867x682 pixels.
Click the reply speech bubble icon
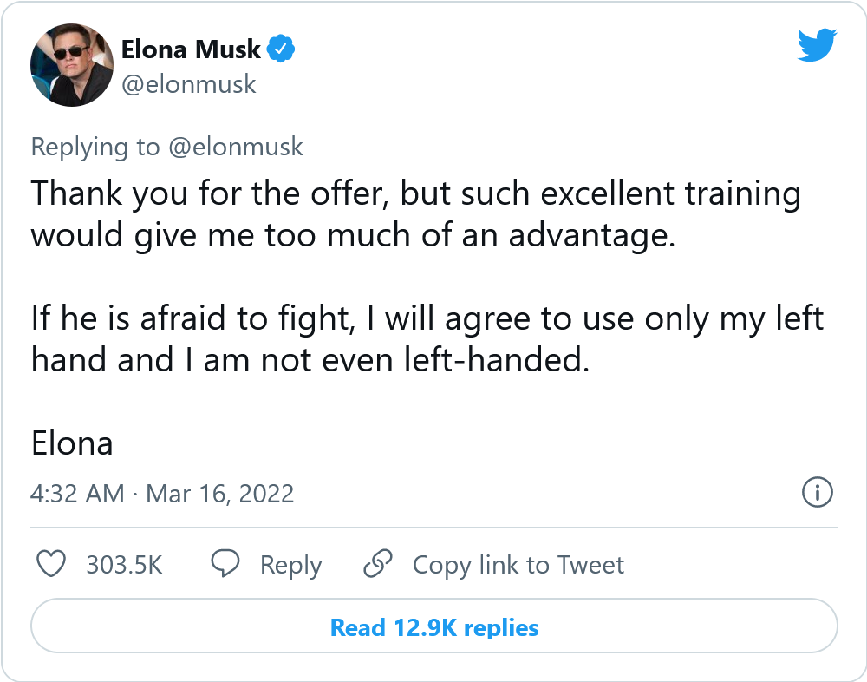tap(226, 565)
